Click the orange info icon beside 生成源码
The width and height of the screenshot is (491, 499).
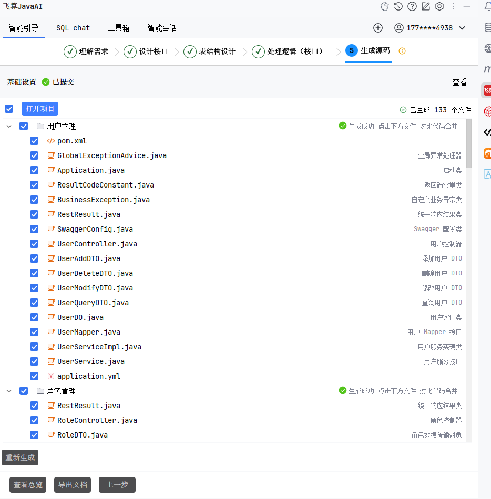(x=402, y=51)
